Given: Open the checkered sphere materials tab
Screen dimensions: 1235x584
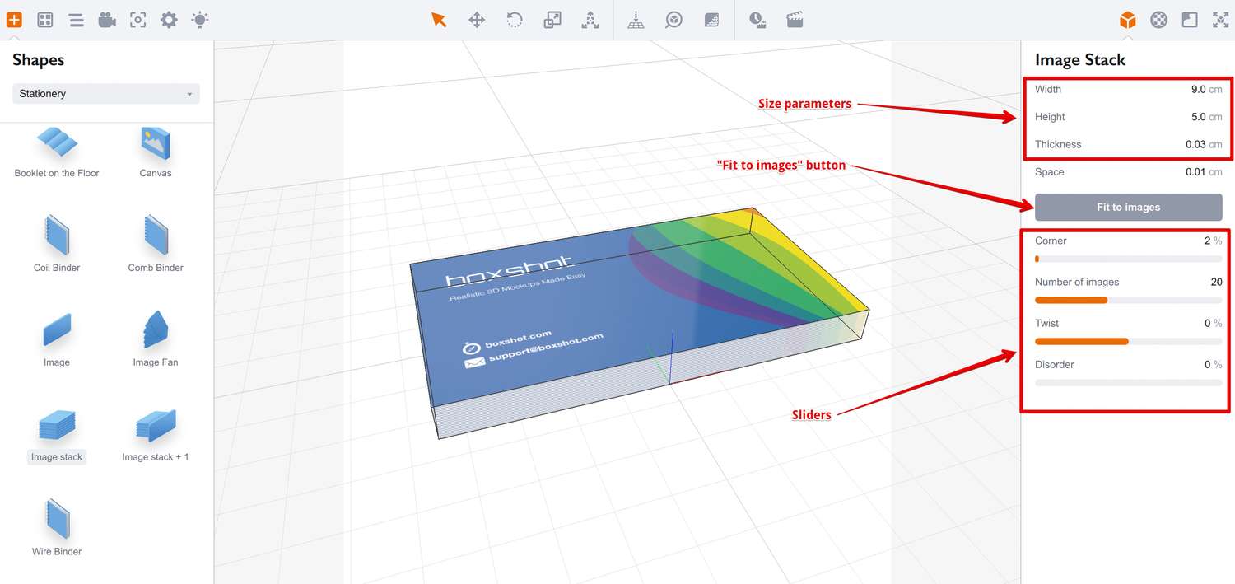Looking at the screenshot, I should [1158, 20].
